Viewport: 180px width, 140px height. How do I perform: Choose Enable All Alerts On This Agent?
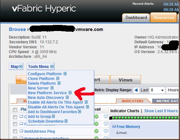[55, 102]
